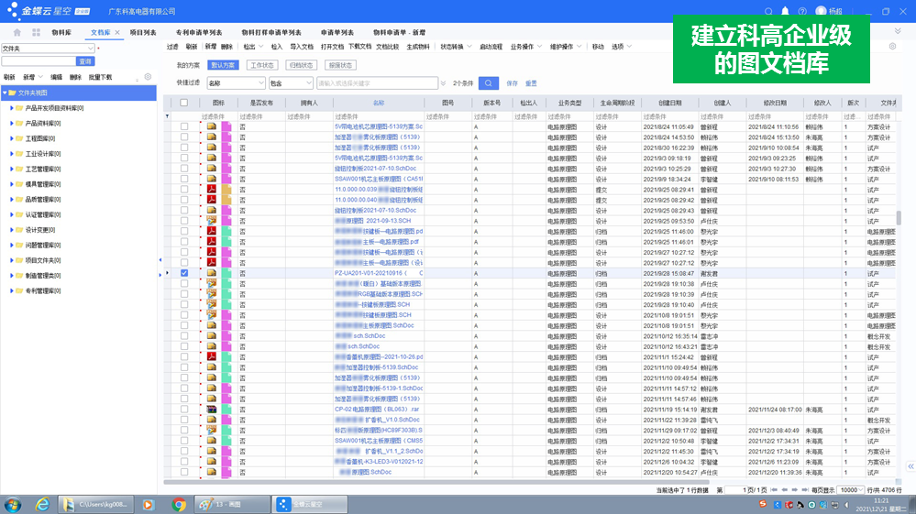Open 业务操作 toolbar menu
Image resolution: width=916 pixels, height=514 pixels.
point(525,47)
